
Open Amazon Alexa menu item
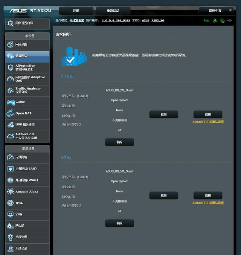27,192
